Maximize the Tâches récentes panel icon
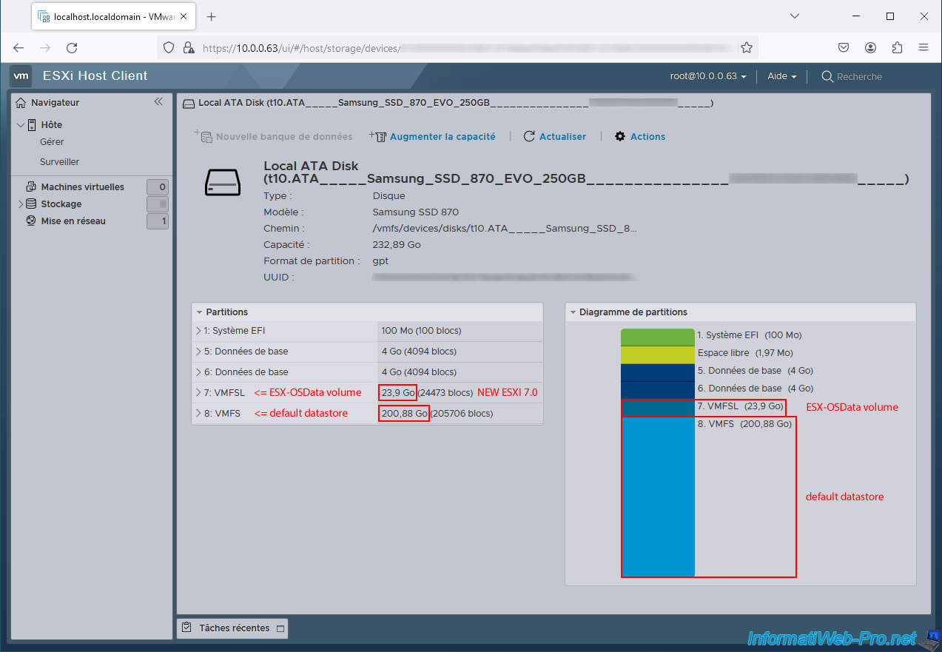The height and width of the screenshot is (652, 942). click(x=280, y=628)
